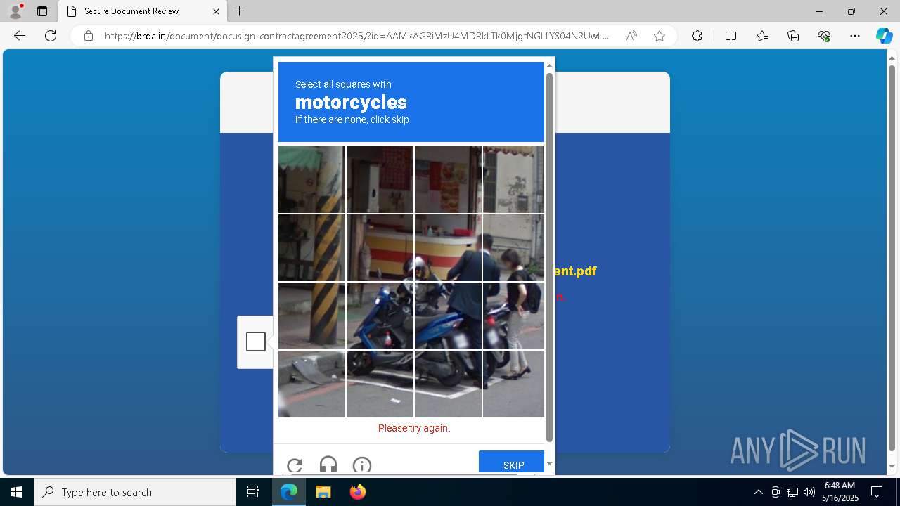Open a new tab with the plus button
Image resolution: width=900 pixels, height=506 pixels.
pos(240,11)
